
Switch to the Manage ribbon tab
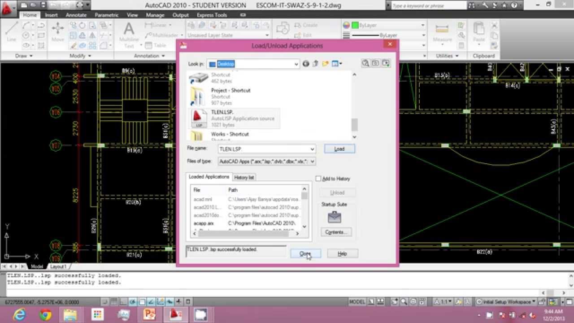(x=155, y=15)
